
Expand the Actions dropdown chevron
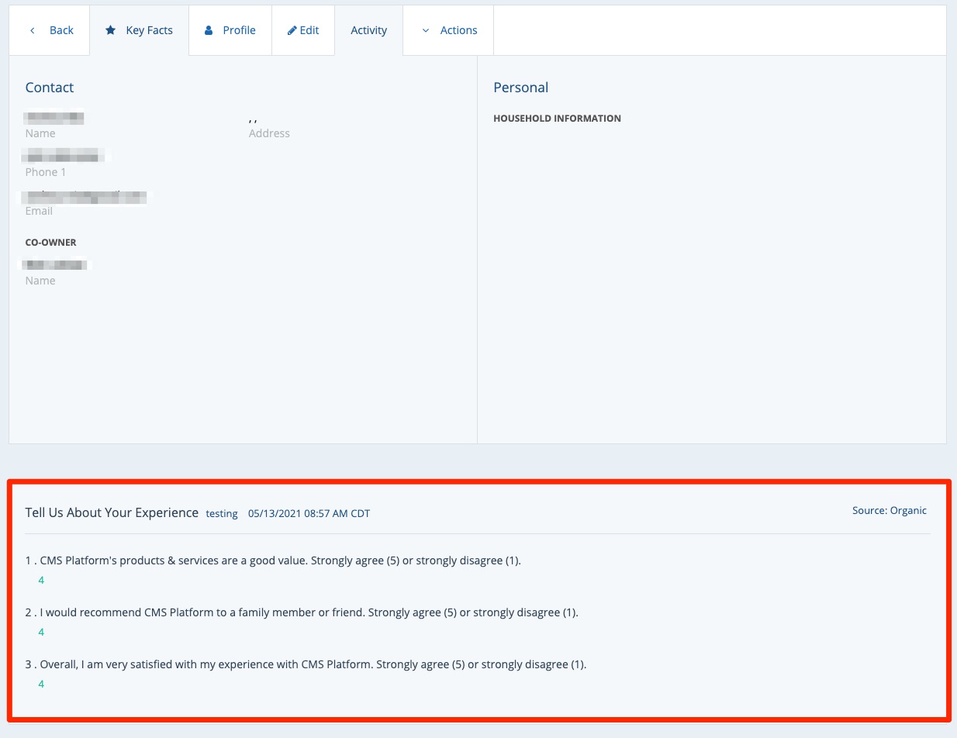[425, 30]
